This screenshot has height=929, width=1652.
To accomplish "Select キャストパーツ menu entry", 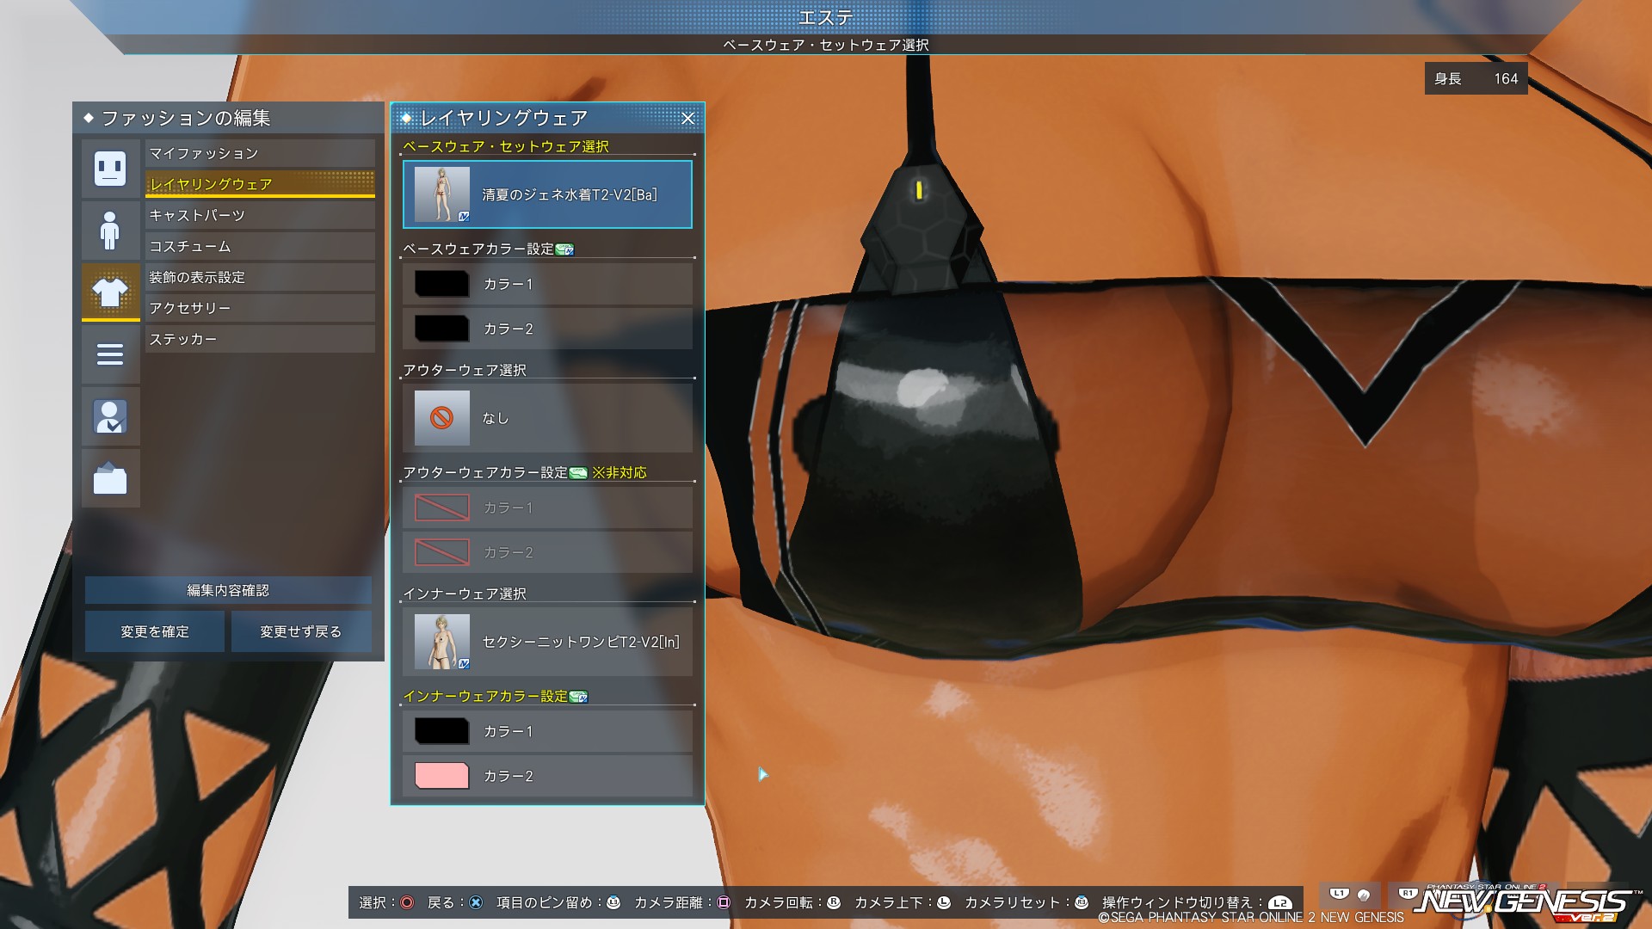I will pyautogui.click(x=260, y=215).
